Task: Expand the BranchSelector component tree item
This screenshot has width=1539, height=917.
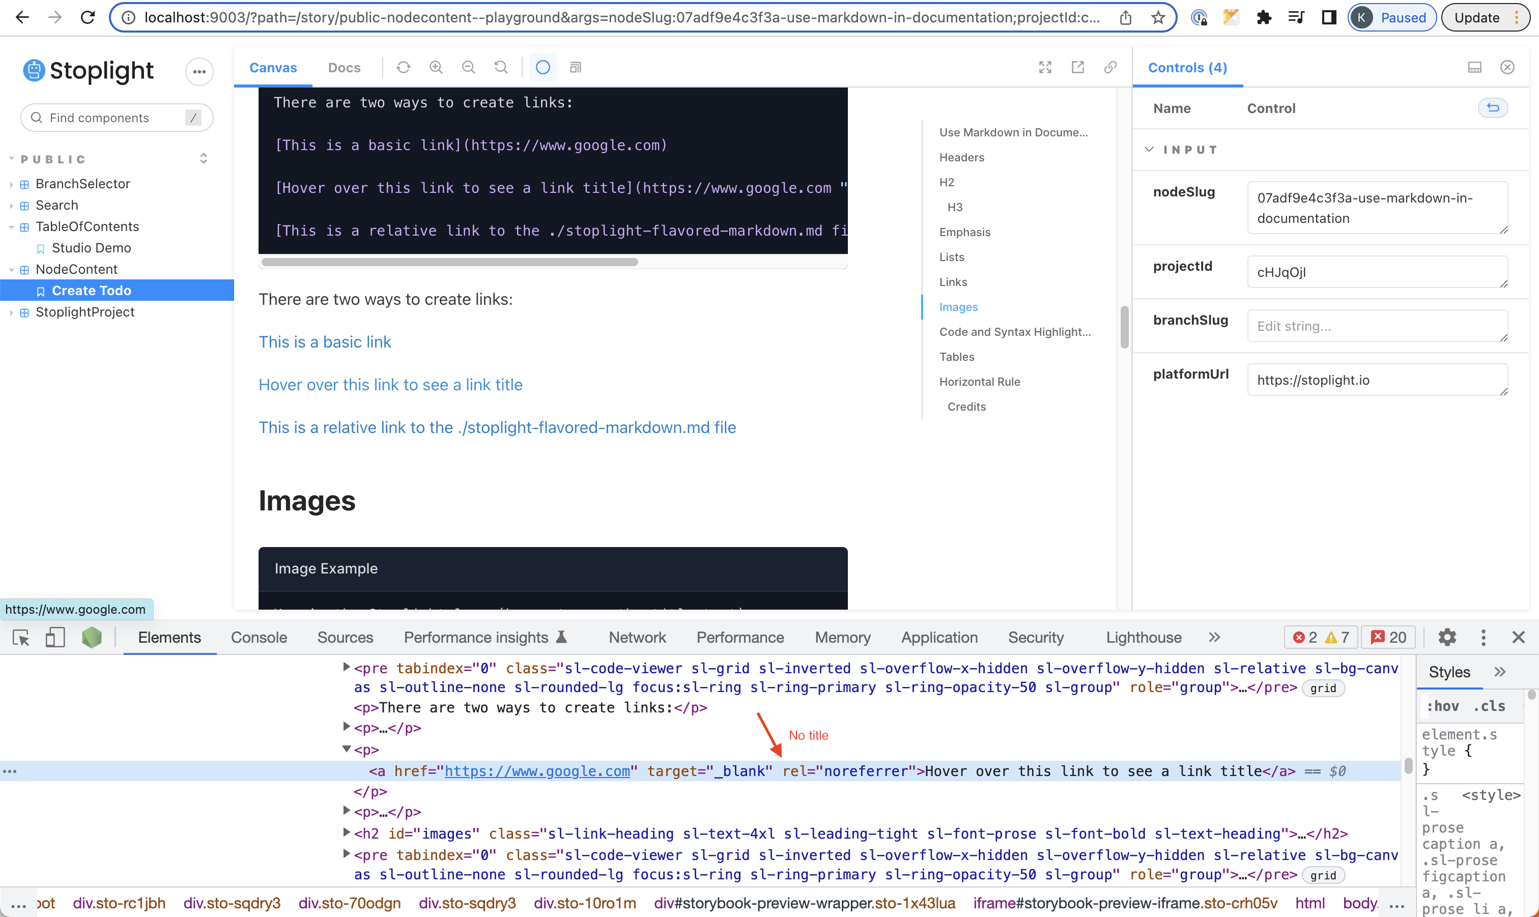Action: click(11, 184)
